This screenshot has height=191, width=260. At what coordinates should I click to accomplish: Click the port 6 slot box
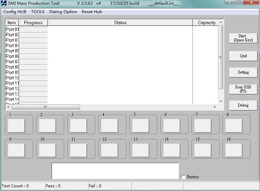pos(171,126)
